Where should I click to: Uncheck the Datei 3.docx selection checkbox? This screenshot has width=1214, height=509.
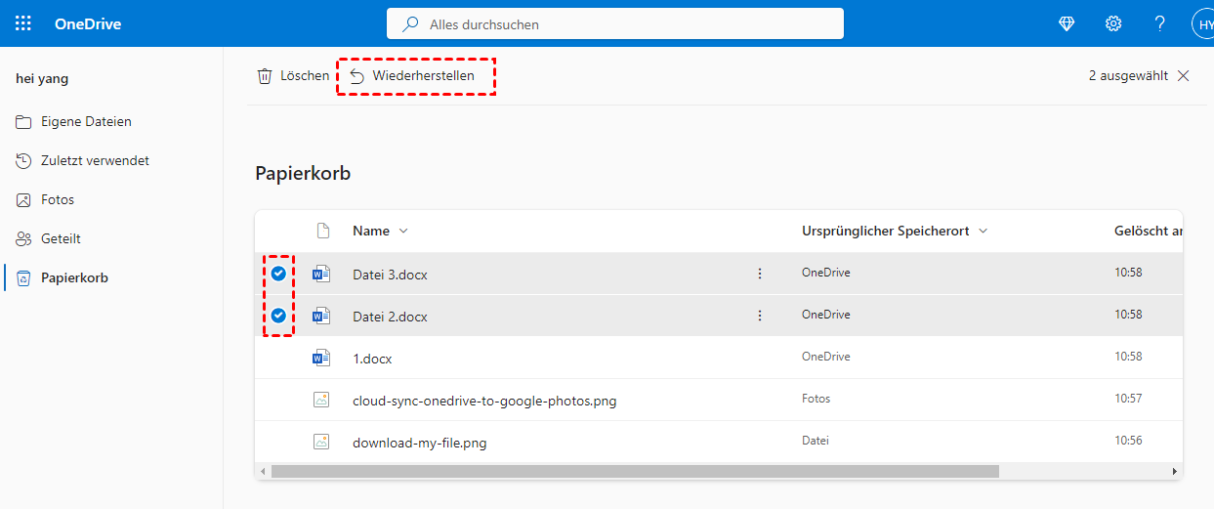[x=278, y=274]
